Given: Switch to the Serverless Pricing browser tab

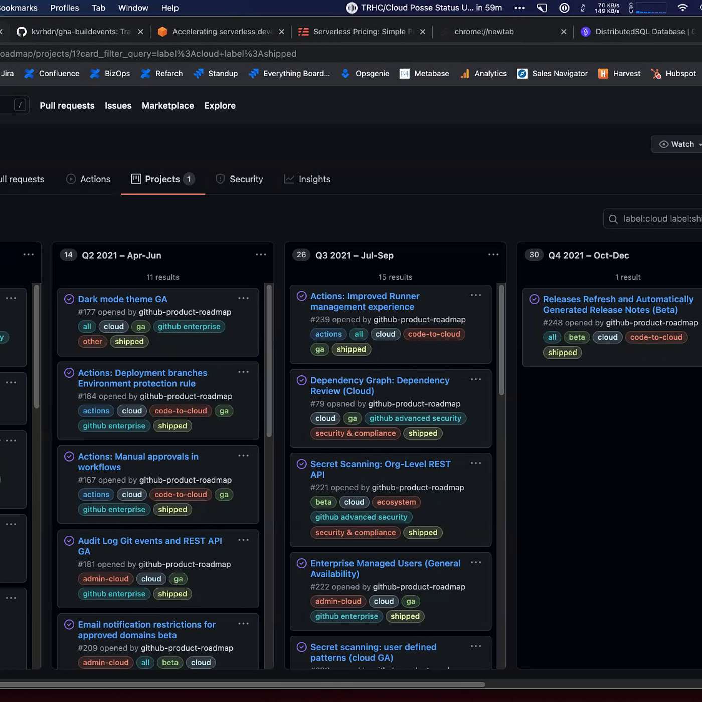Looking at the screenshot, I should [x=362, y=32].
